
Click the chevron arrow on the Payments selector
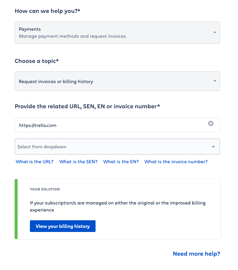(x=215, y=32)
